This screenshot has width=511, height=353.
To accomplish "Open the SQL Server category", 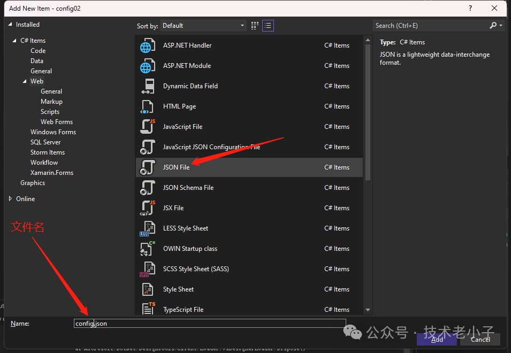I will 45,142.
